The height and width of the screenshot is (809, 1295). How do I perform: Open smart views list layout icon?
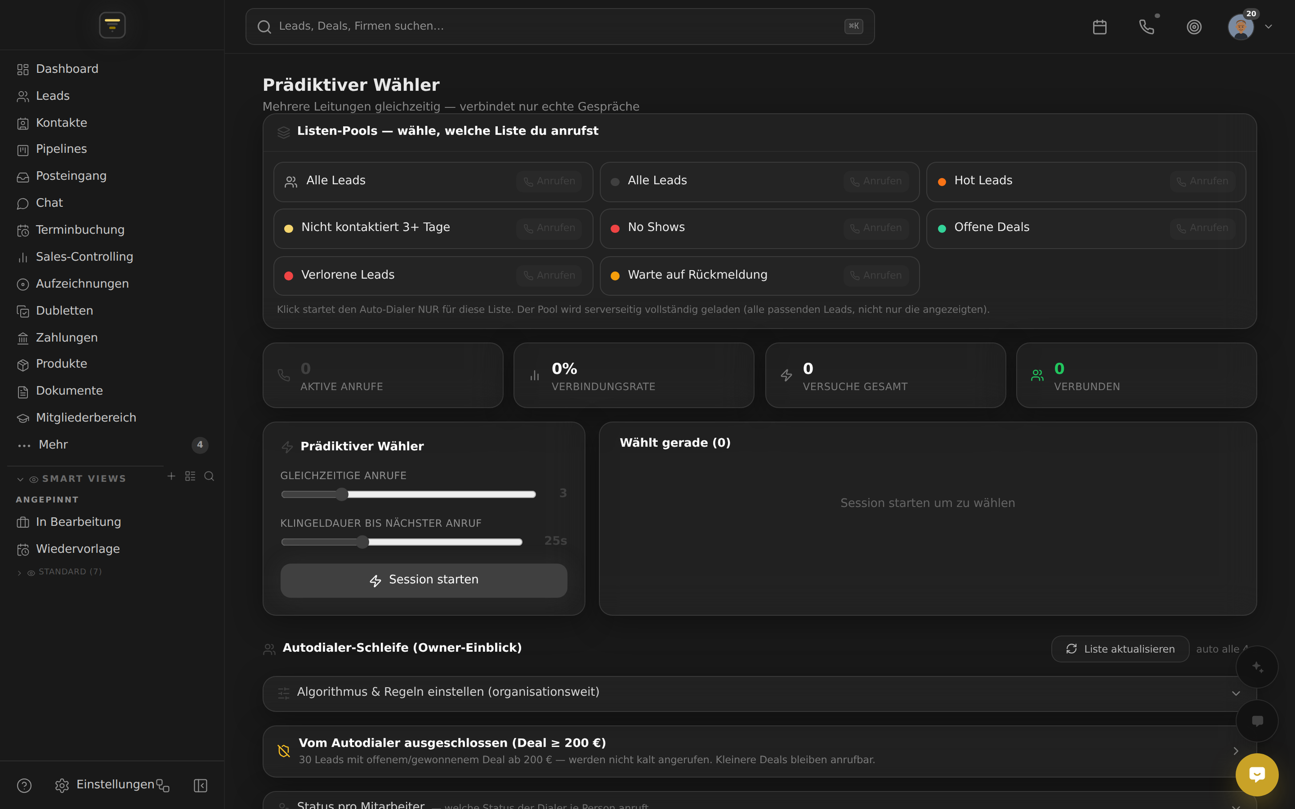tap(190, 476)
